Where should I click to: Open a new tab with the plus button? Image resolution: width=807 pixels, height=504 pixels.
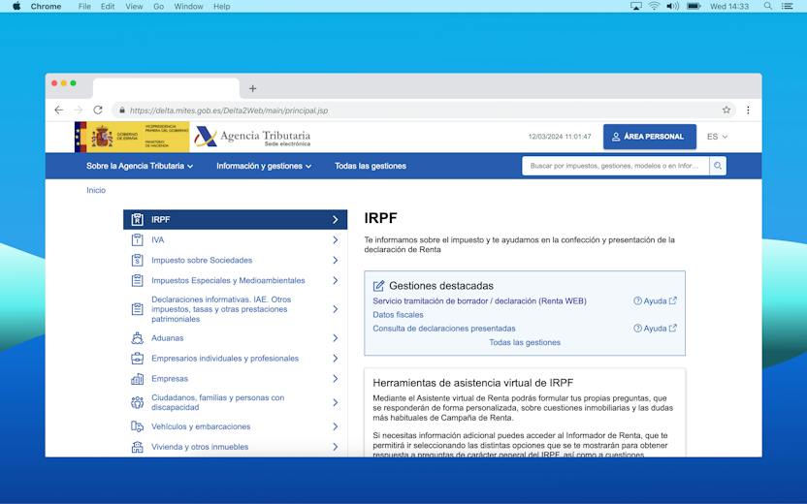[253, 88]
